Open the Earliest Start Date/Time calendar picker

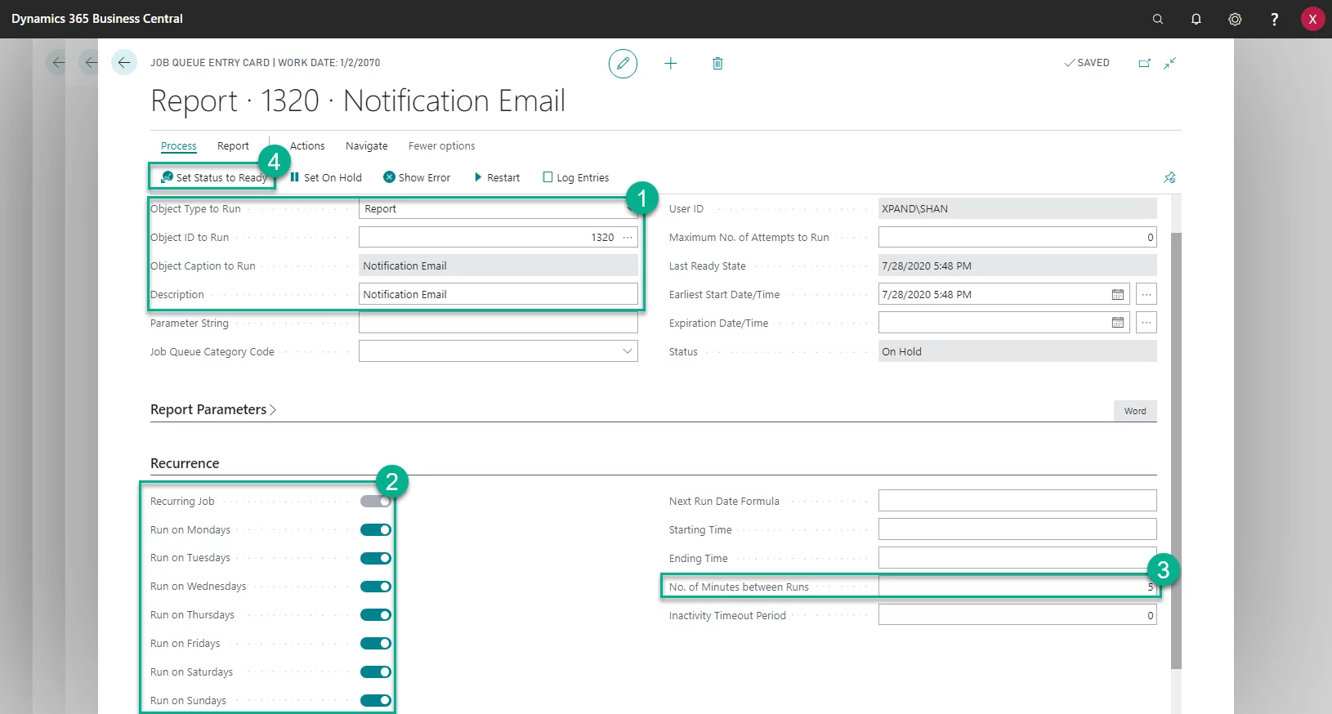pyautogui.click(x=1117, y=294)
